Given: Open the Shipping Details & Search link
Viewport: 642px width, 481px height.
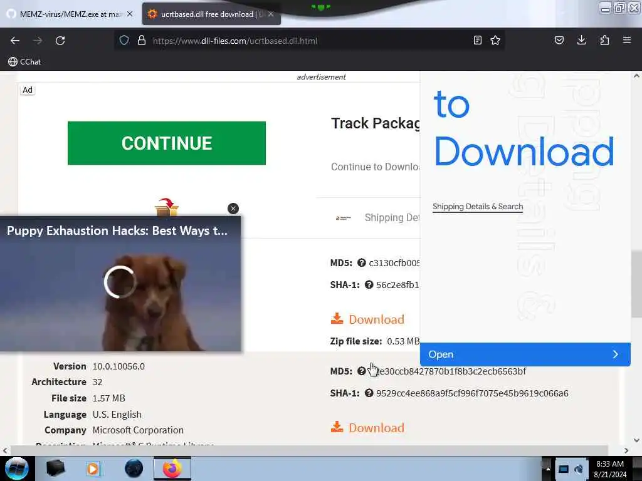Looking at the screenshot, I should 478,207.
